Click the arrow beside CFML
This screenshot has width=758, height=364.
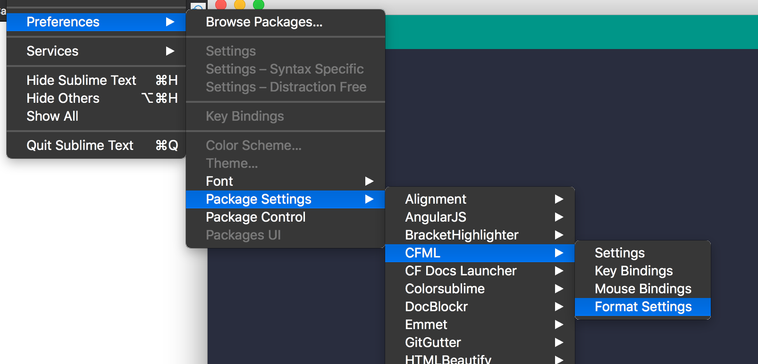click(x=559, y=253)
